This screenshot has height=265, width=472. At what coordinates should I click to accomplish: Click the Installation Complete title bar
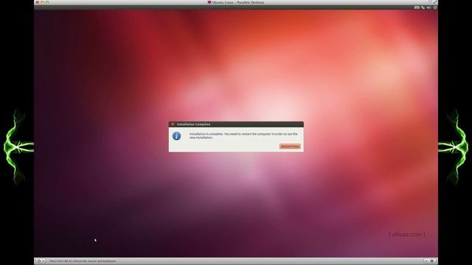click(236, 124)
